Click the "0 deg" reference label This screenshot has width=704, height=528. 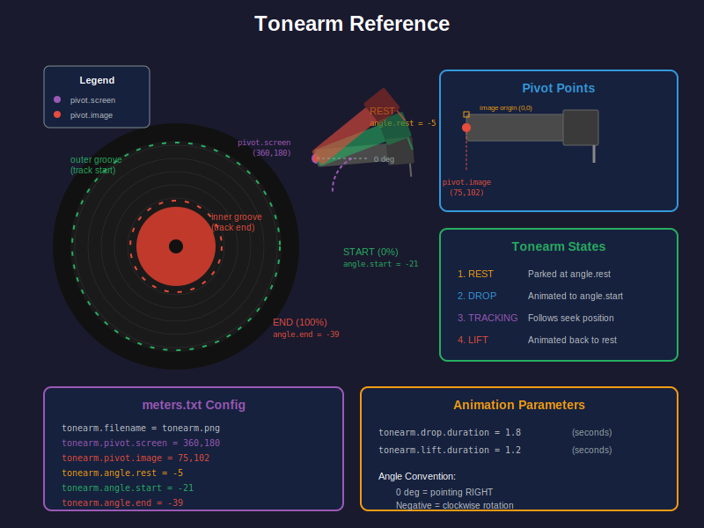click(384, 159)
